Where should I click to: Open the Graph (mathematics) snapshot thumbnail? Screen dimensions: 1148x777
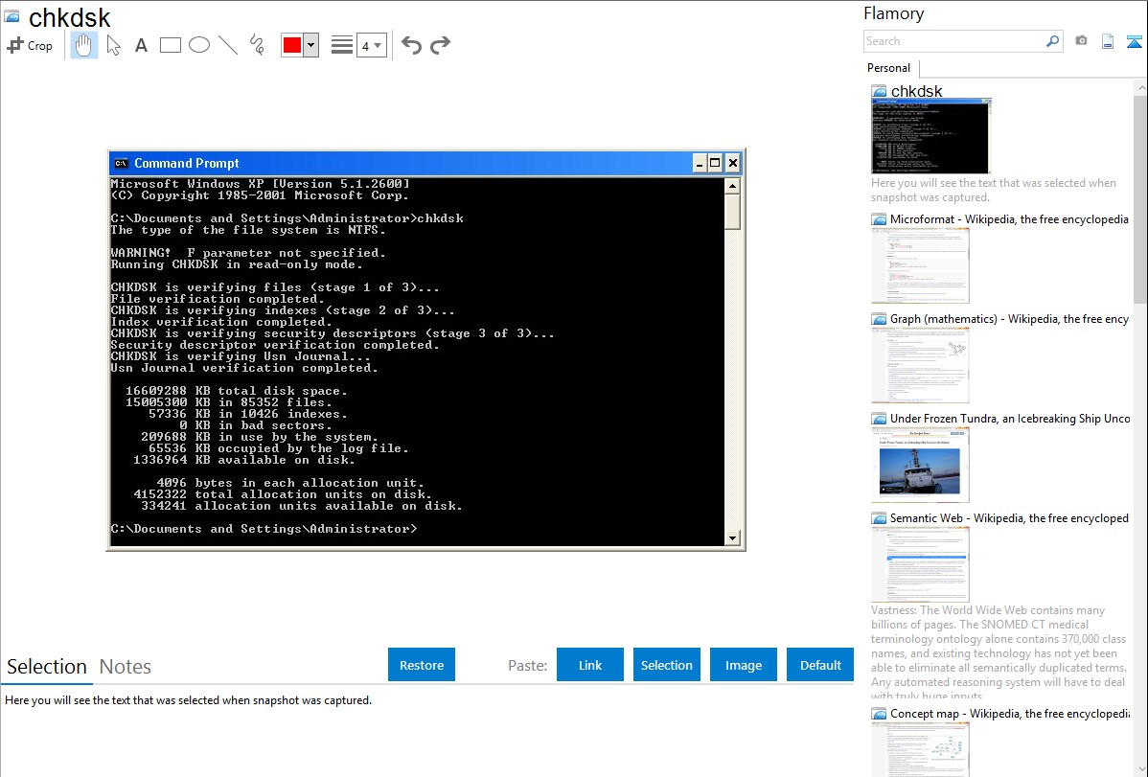(920, 365)
